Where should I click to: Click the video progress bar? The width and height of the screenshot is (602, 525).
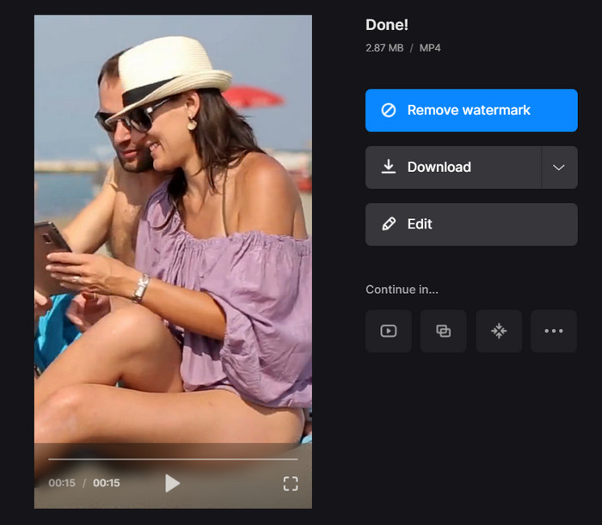pyautogui.click(x=172, y=459)
